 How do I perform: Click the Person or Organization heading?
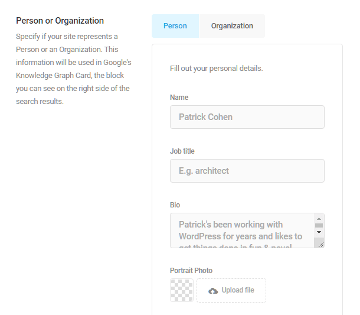pos(60,21)
